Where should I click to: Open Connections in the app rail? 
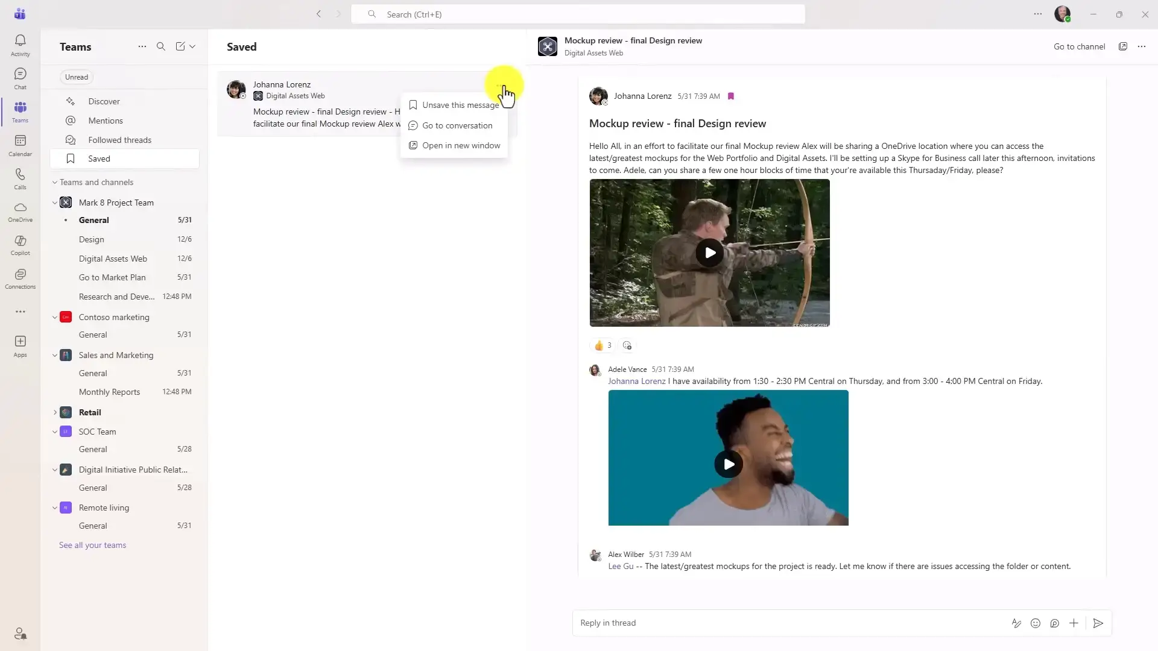[20, 278]
